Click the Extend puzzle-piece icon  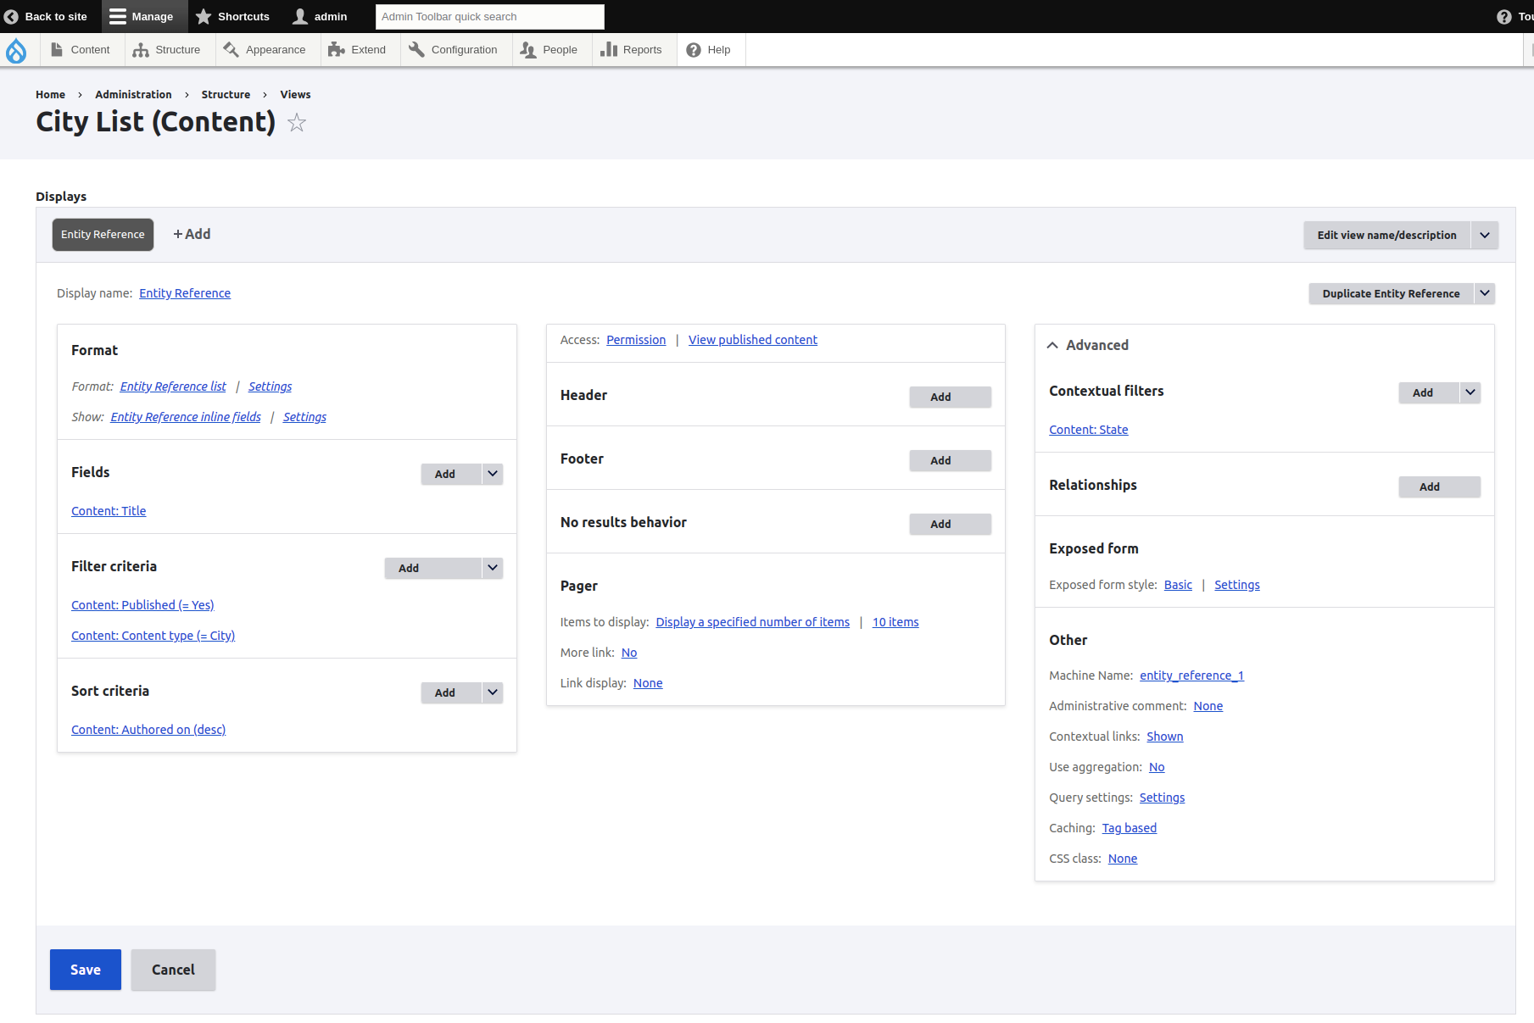pyautogui.click(x=336, y=49)
